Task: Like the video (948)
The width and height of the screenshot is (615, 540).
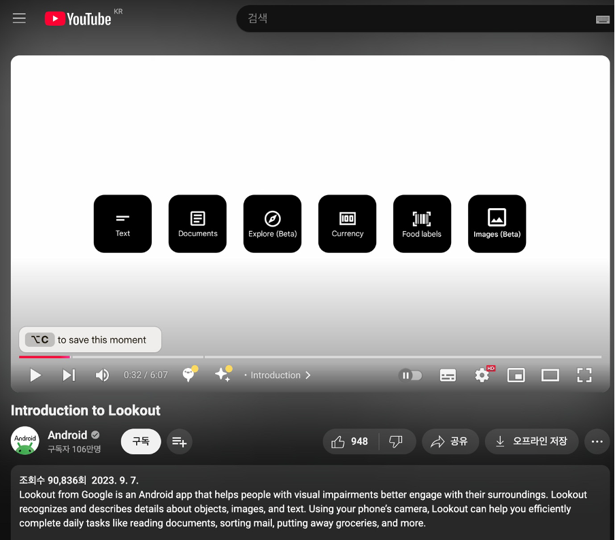Action: (350, 441)
